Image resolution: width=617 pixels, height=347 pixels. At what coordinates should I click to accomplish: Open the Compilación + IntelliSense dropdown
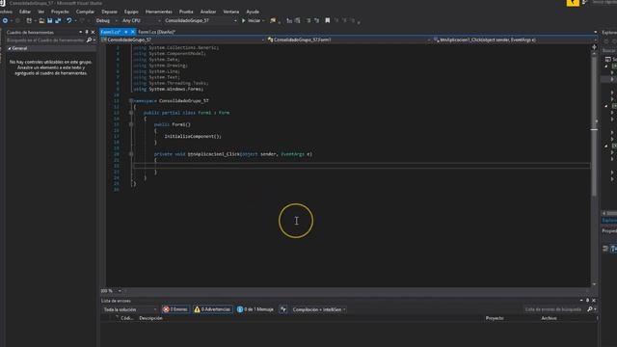tap(319, 309)
